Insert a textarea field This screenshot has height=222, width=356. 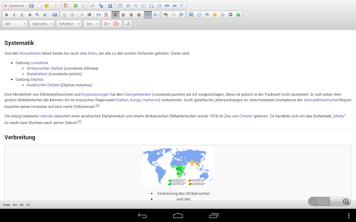tap(151, 6)
